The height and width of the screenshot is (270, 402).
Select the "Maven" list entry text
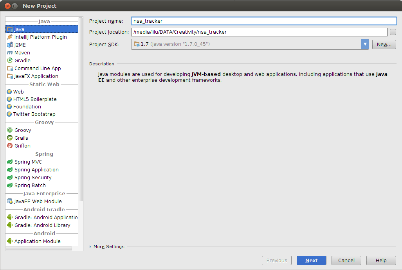click(x=22, y=52)
